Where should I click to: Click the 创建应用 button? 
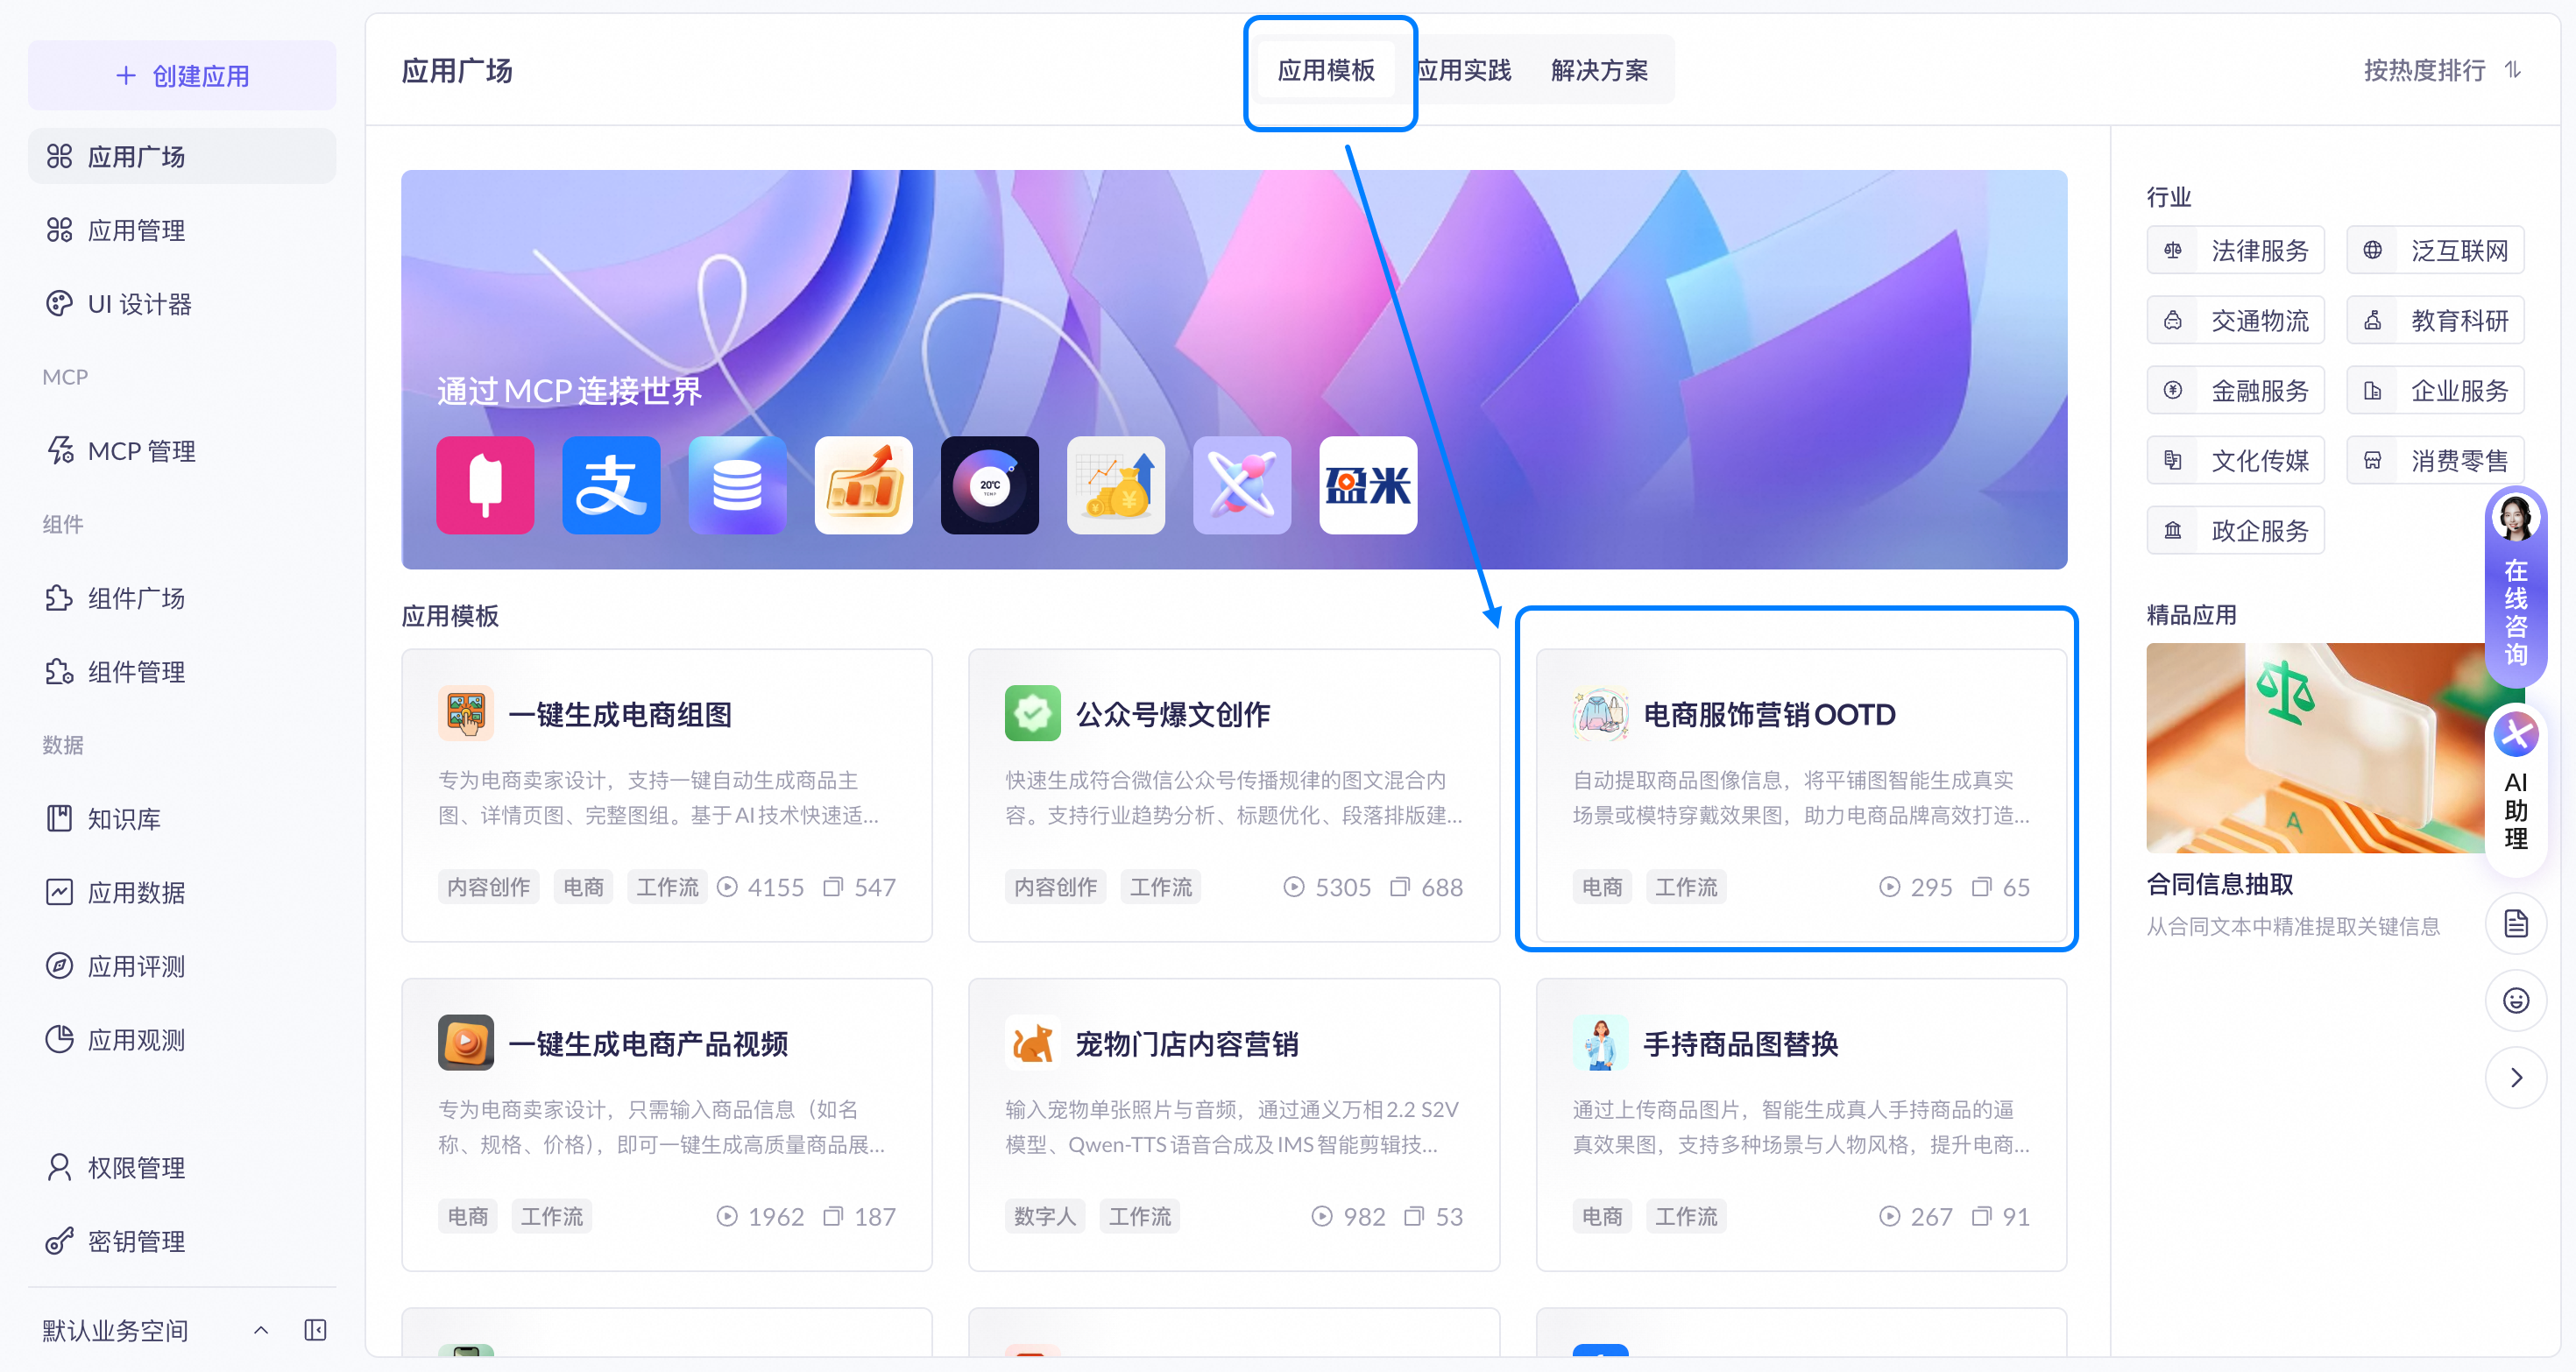[x=182, y=76]
